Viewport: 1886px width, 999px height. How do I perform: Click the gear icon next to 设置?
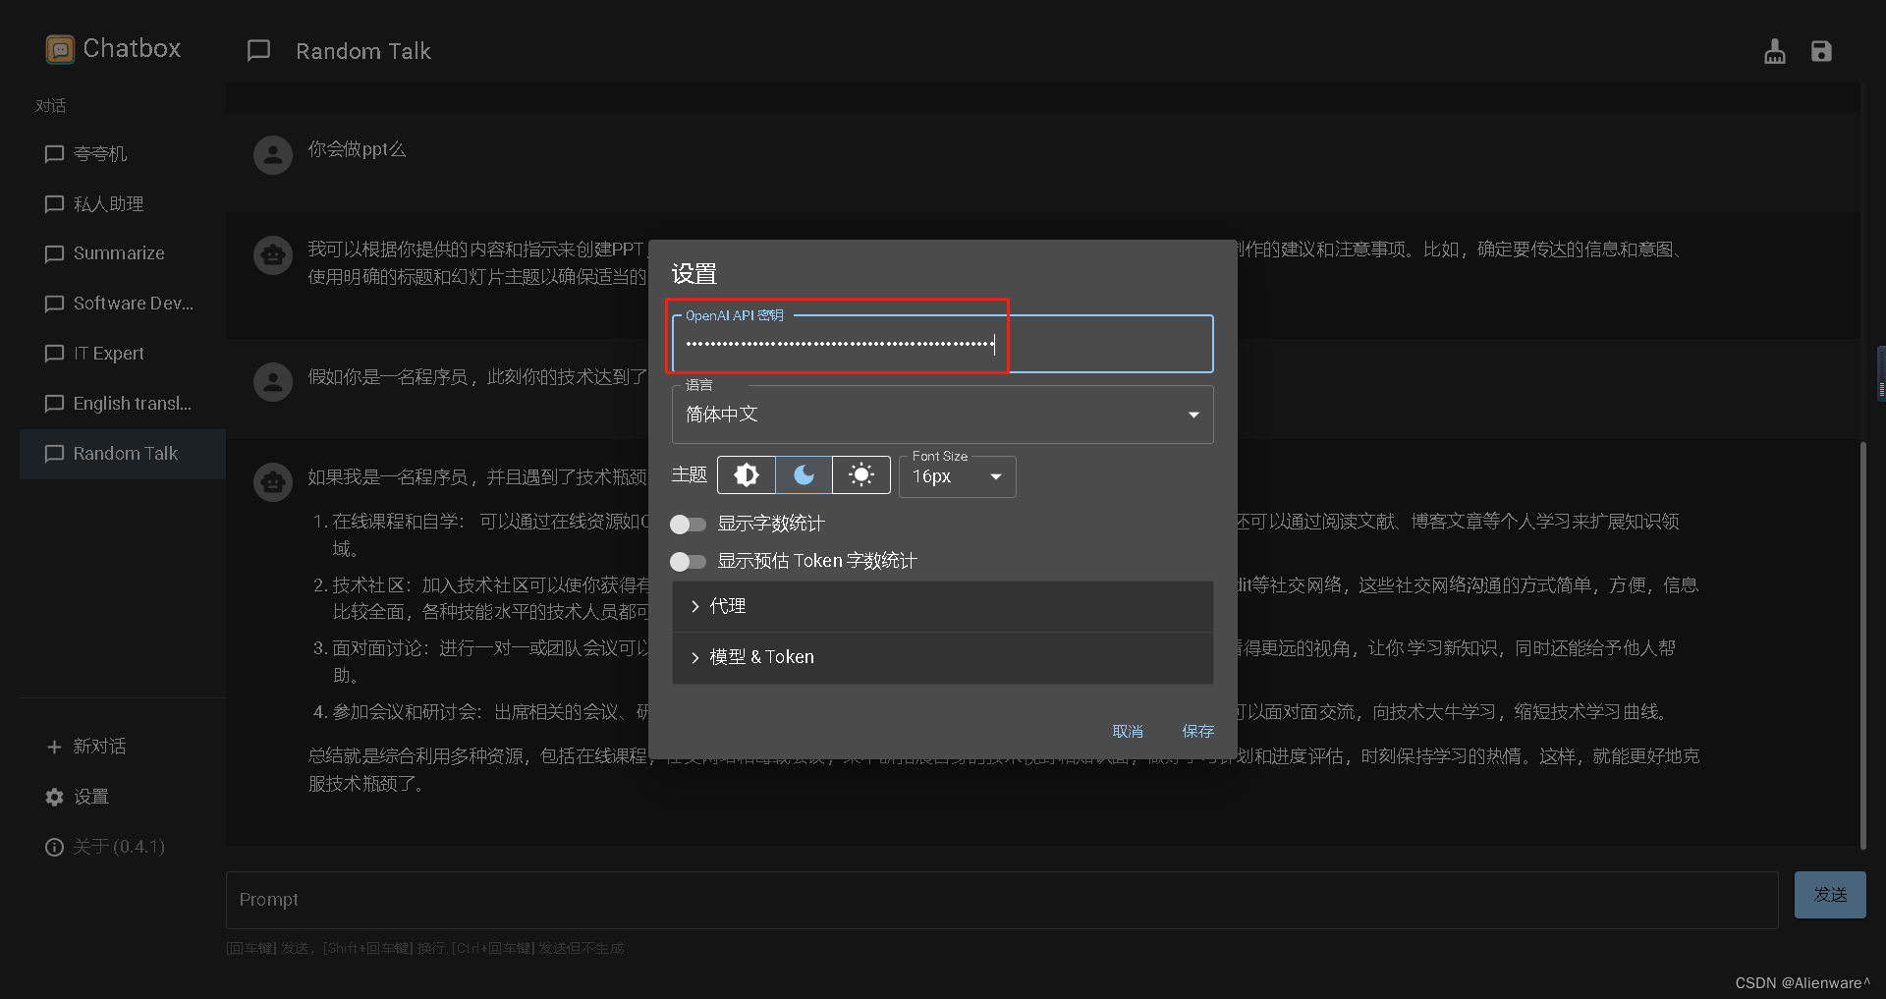54,797
